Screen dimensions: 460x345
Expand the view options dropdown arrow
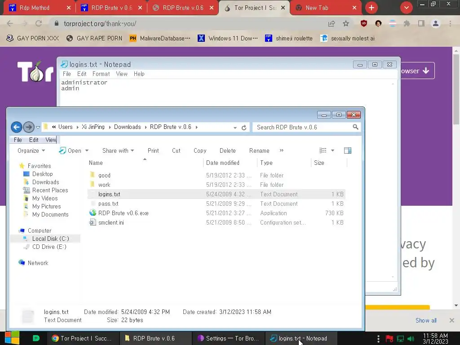pos(333,150)
